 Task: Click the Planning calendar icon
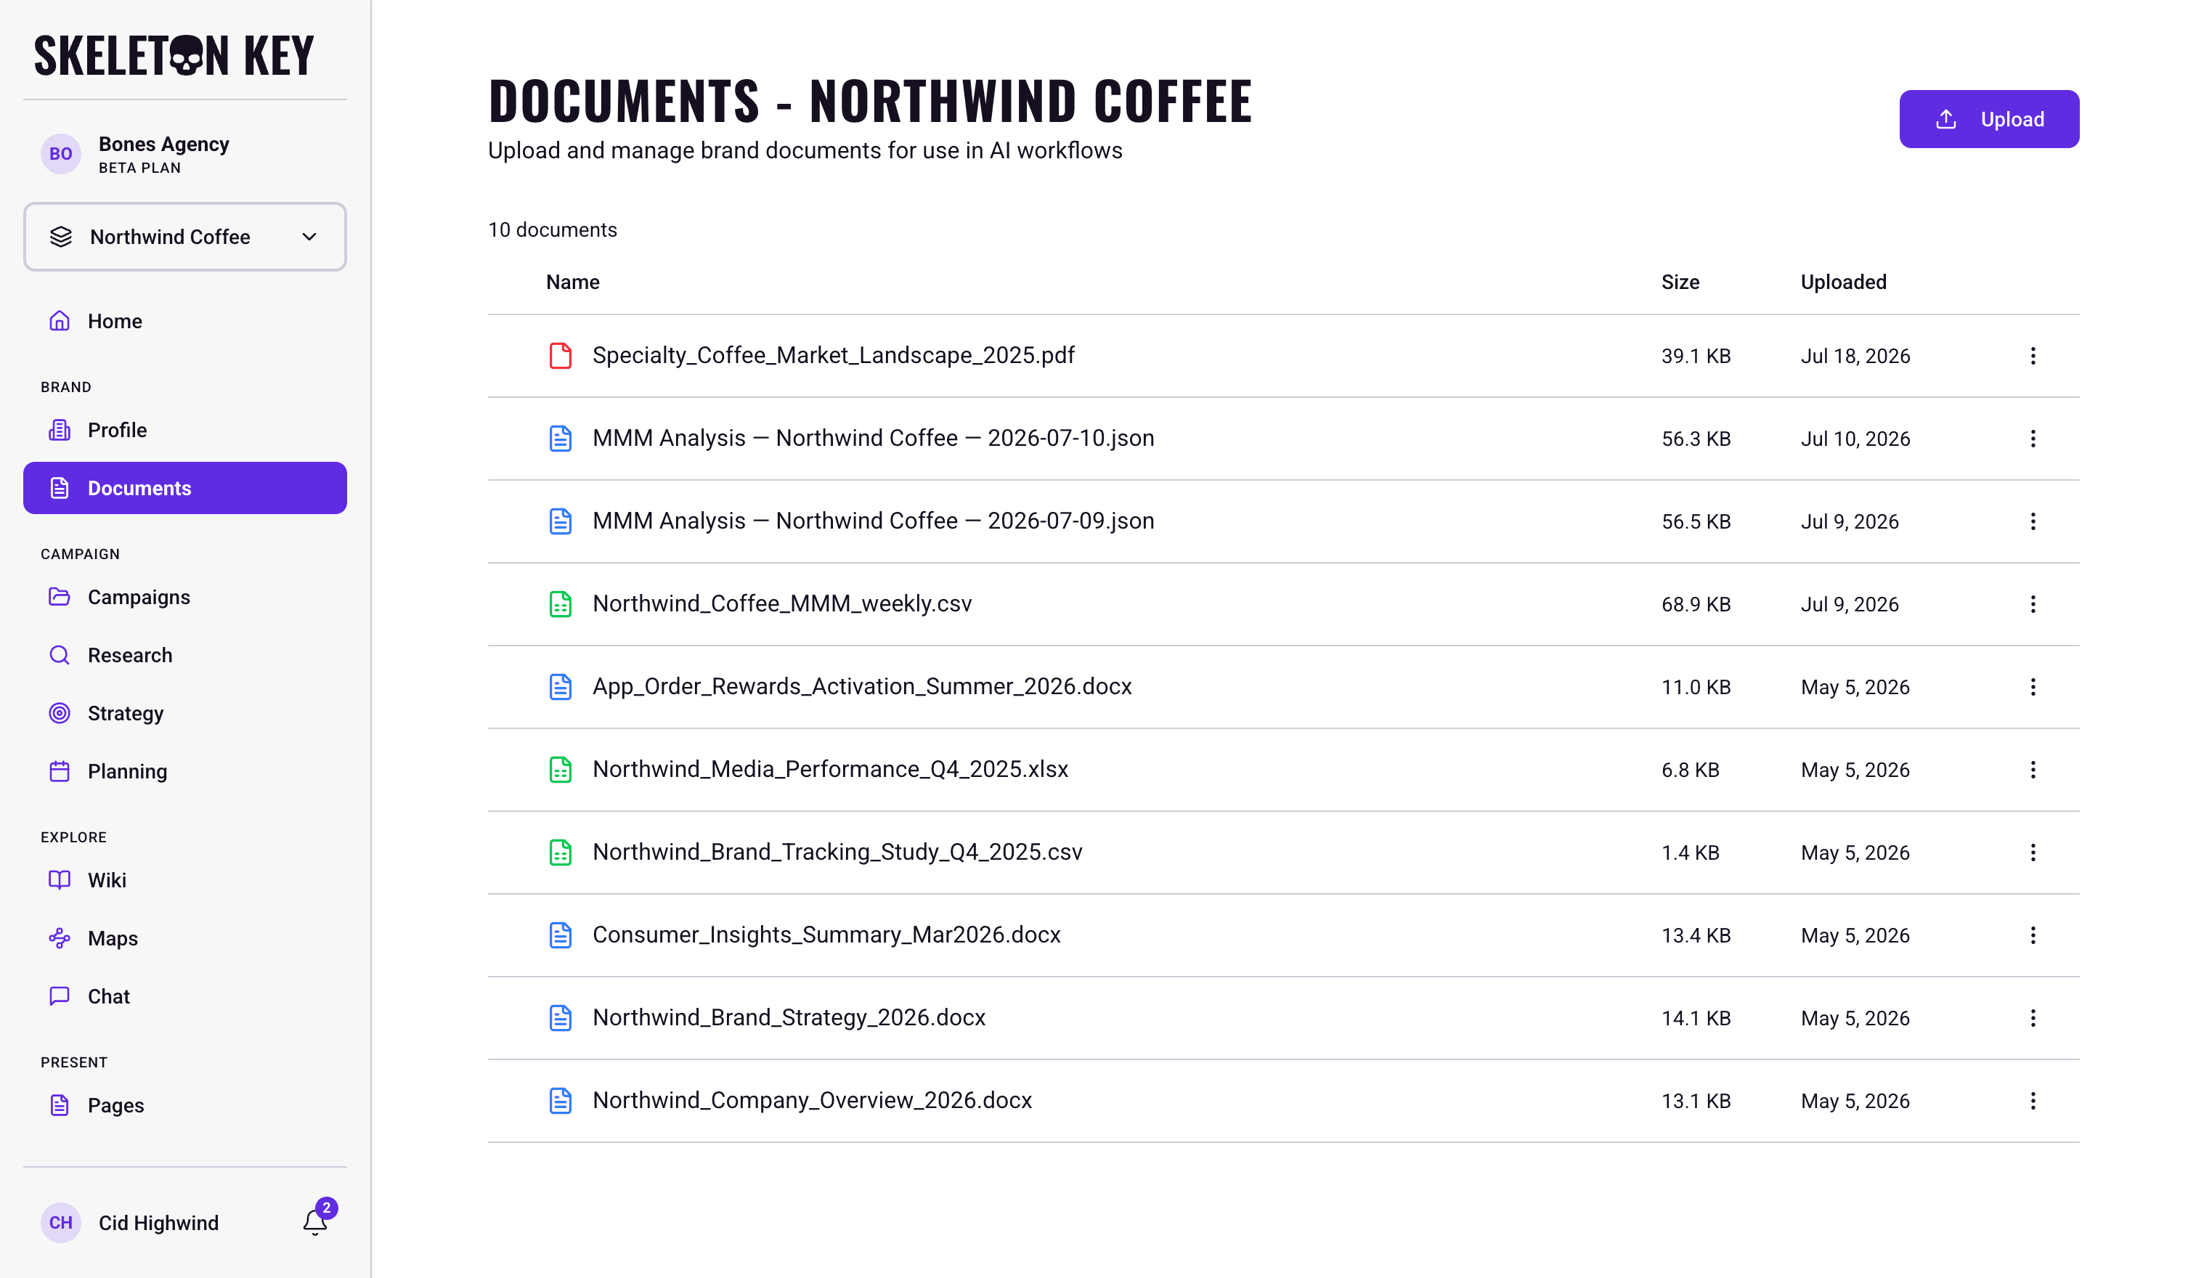[x=60, y=771]
